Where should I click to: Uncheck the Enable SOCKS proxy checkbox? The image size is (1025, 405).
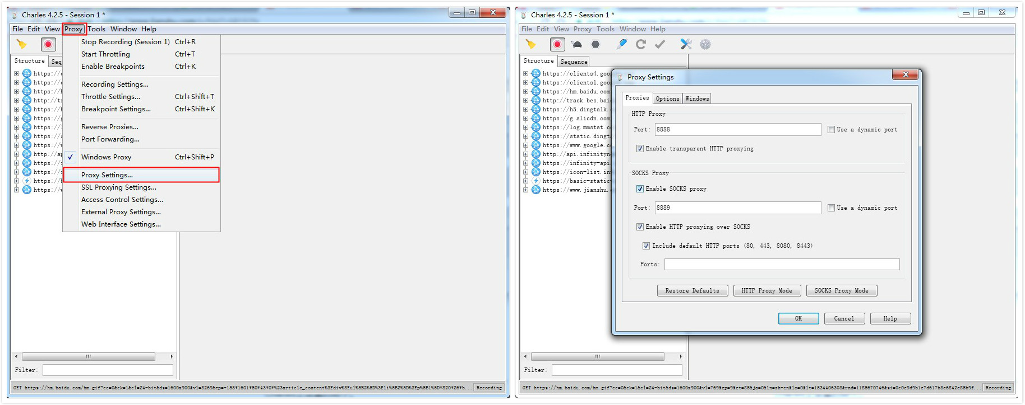[x=640, y=189]
